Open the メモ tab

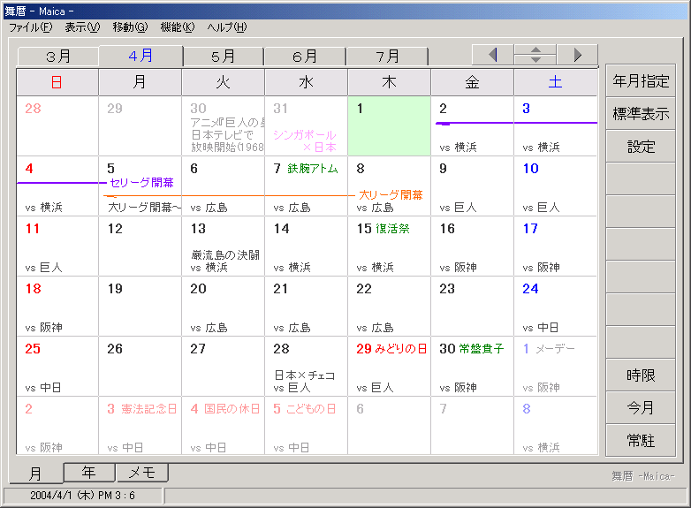tap(141, 473)
